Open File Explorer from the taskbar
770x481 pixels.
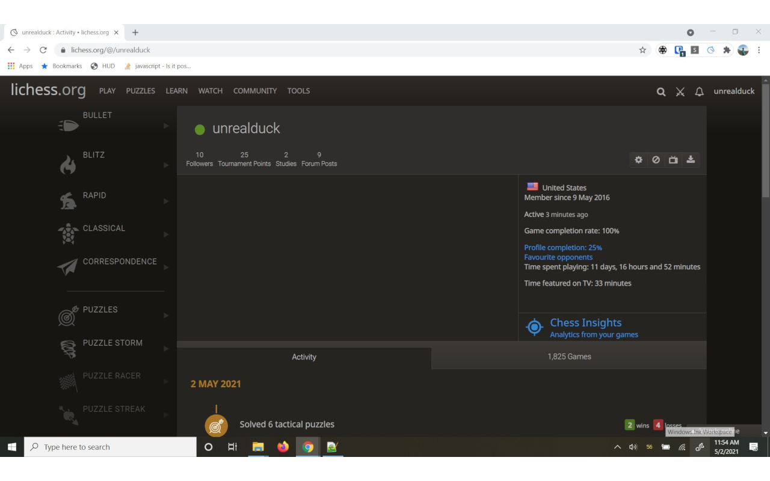click(258, 447)
